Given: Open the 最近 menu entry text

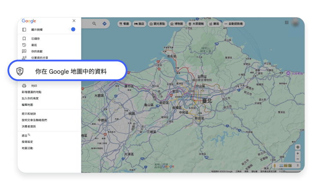Looking at the screenshot, I should coord(34,45).
